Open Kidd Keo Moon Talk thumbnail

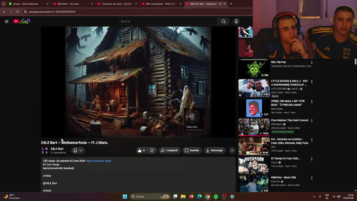tap(254, 184)
